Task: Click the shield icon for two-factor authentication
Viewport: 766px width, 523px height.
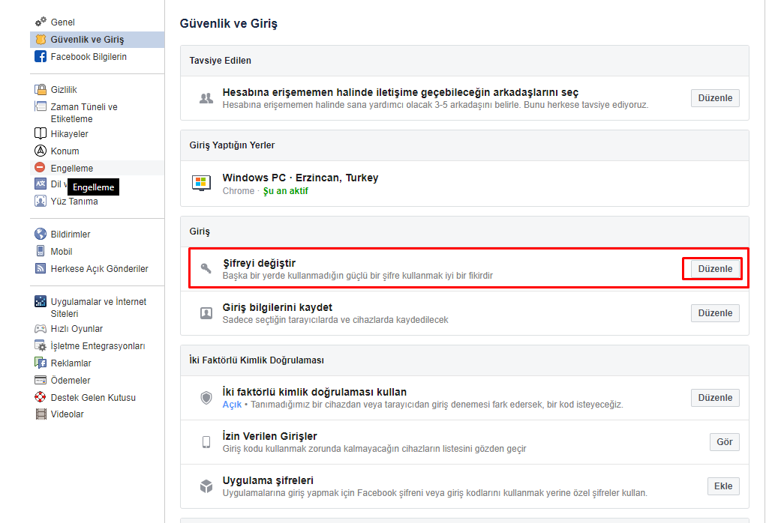Action: tap(206, 398)
